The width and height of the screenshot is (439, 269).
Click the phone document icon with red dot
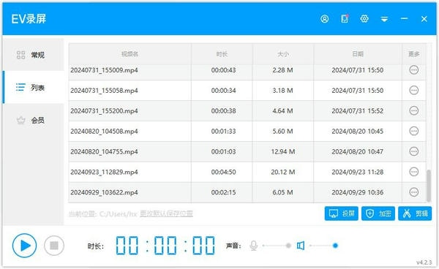(x=345, y=19)
